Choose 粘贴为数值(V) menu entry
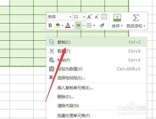 (97, 69)
